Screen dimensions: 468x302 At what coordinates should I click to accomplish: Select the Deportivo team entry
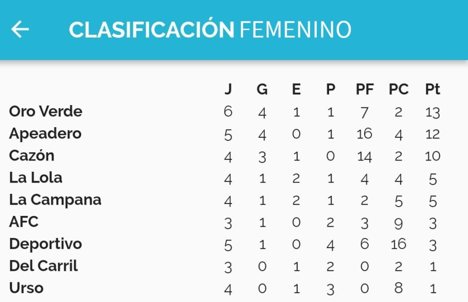pyautogui.click(x=45, y=244)
